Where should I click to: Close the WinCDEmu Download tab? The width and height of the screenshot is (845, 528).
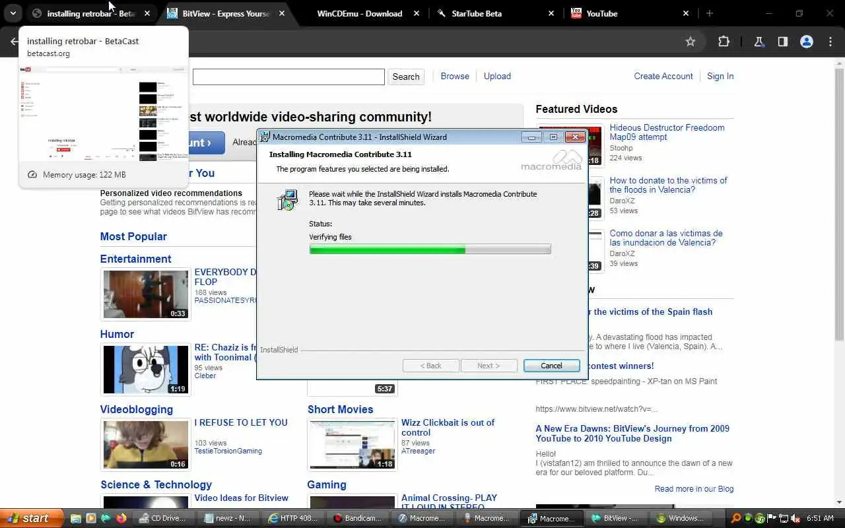click(417, 13)
